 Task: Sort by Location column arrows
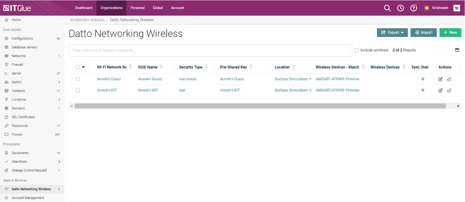(x=293, y=67)
